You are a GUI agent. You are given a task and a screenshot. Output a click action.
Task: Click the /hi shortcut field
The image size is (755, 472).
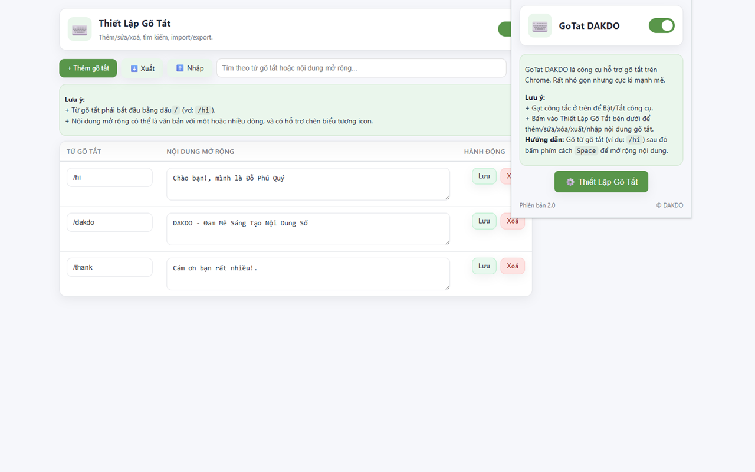pyautogui.click(x=110, y=177)
